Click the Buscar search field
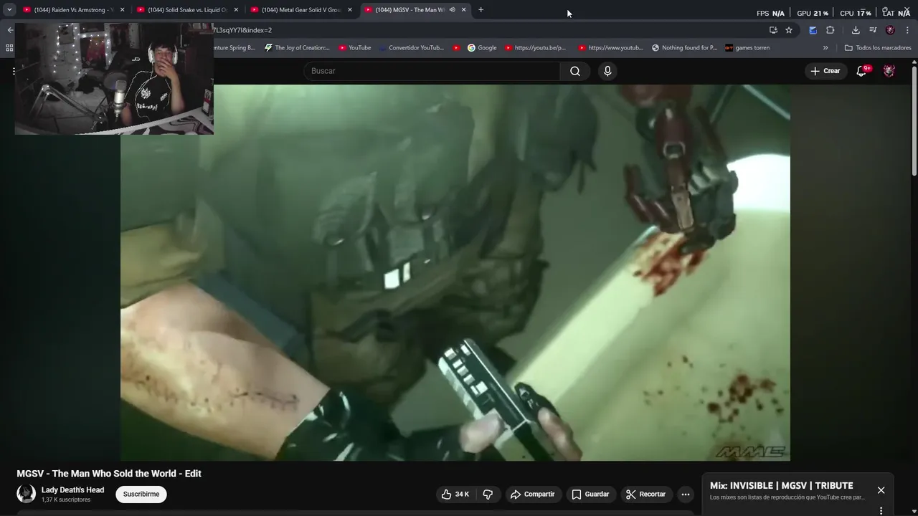918x516 pixels. click(432, 71)
